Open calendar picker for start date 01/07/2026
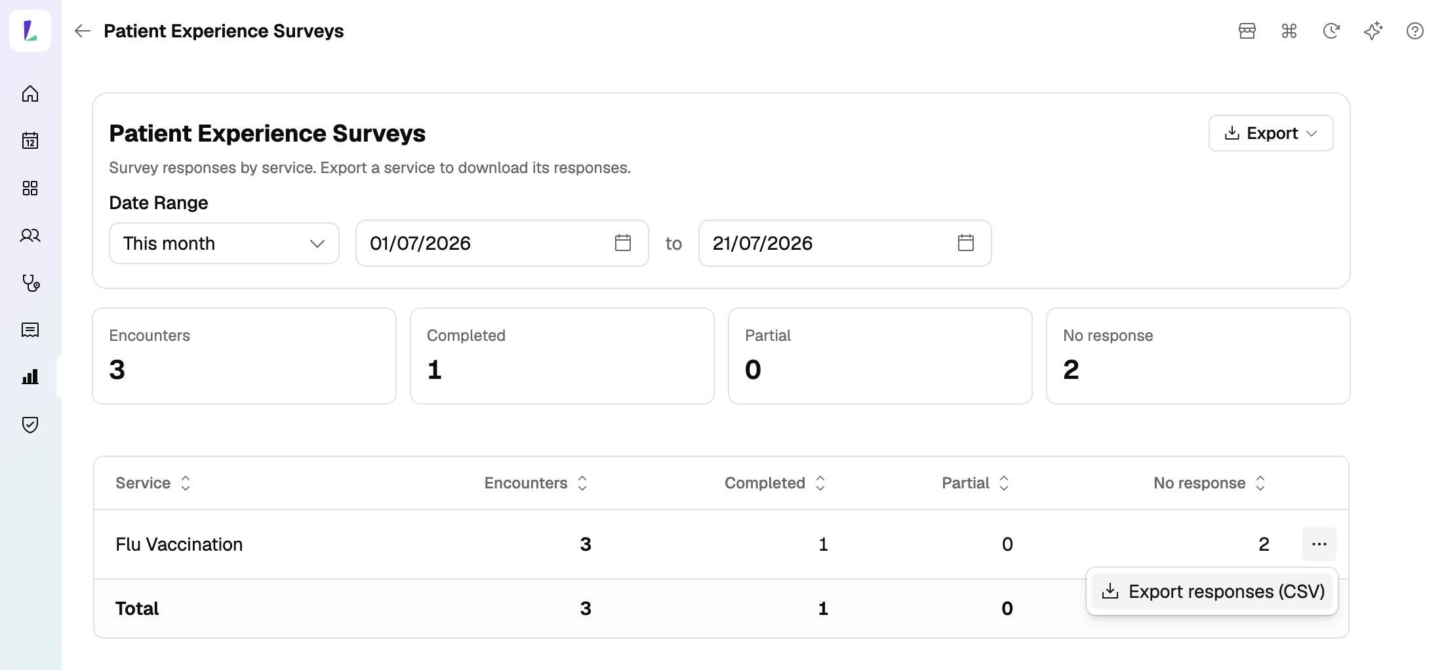1444x670 pixels. [x=623, y=243]
